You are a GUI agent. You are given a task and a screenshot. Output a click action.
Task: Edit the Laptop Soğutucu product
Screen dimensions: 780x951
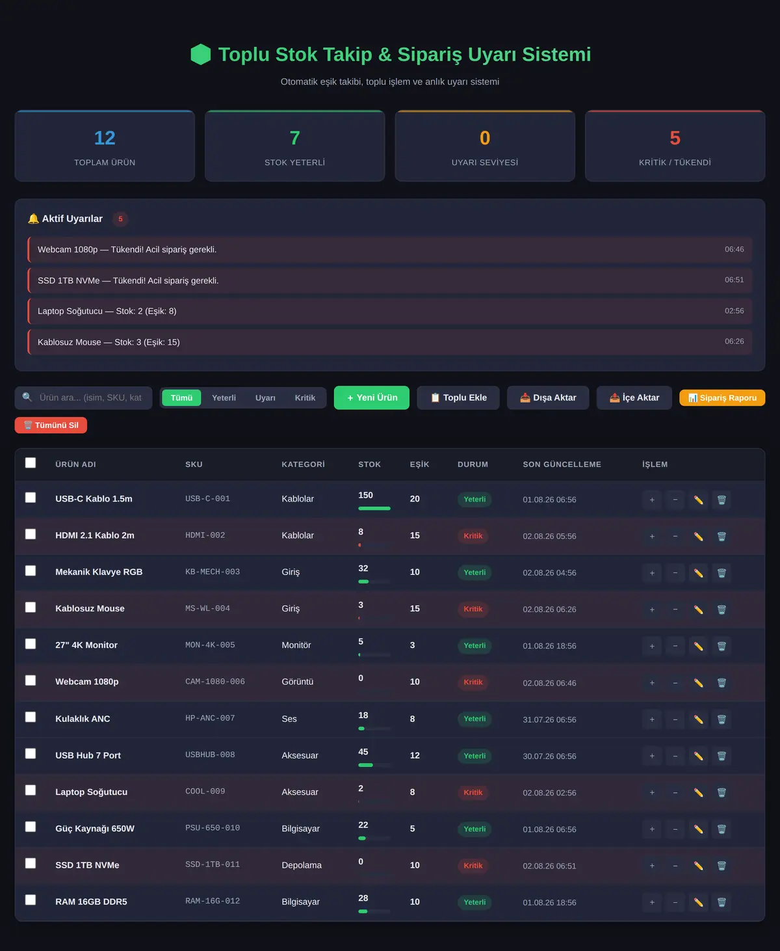[698, 792]
